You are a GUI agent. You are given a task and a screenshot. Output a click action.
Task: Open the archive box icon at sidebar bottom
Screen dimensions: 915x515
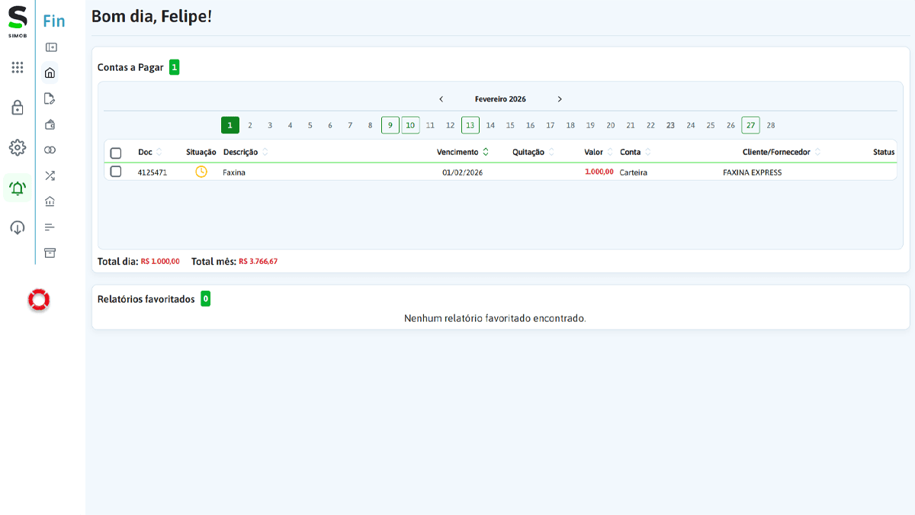(50, 252)
